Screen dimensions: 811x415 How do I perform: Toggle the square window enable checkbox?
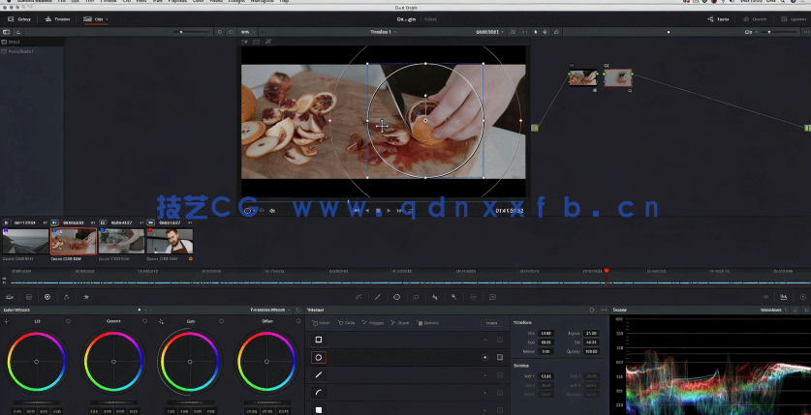pos(500,340)
